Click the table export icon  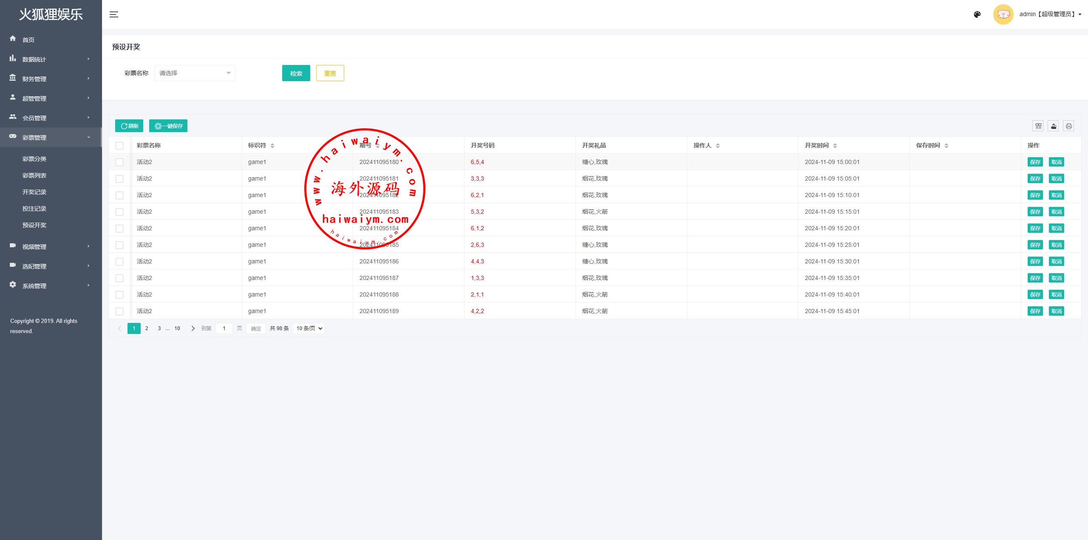[1054, 126]
